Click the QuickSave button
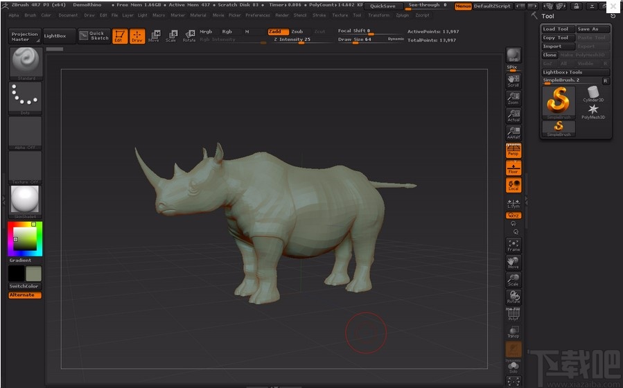Image resolution: width=623 pixels, height=388 pixels. [383, 6]
